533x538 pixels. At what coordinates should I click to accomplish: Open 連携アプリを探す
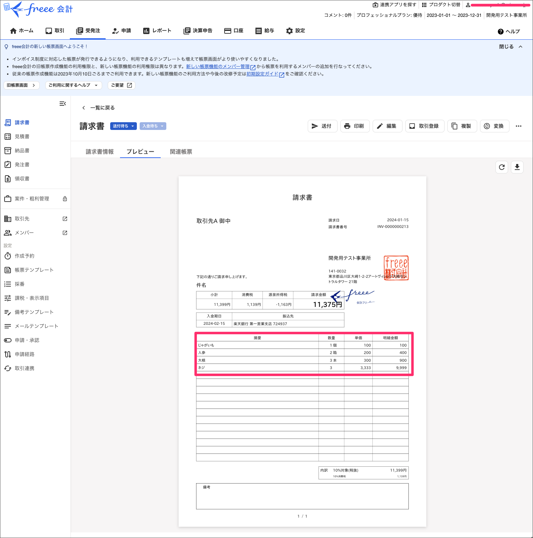pyautogui.click(x=394, y=5)
